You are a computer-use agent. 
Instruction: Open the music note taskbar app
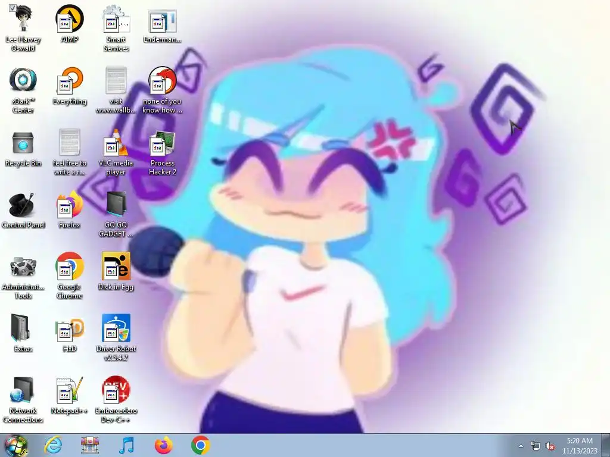(126, 445)
